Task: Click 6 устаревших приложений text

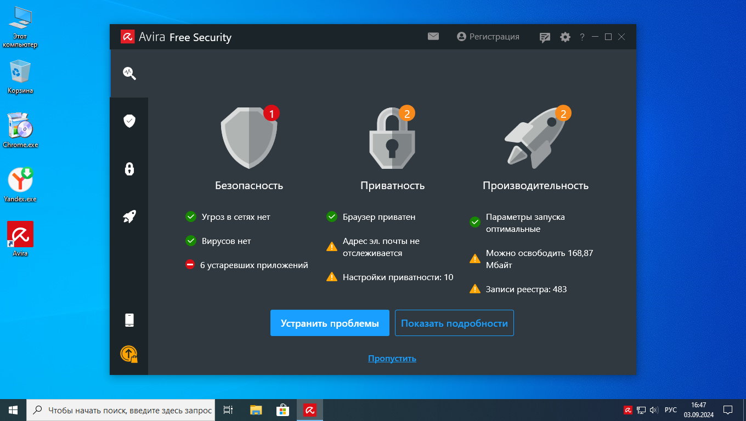Action: point(254,265)
